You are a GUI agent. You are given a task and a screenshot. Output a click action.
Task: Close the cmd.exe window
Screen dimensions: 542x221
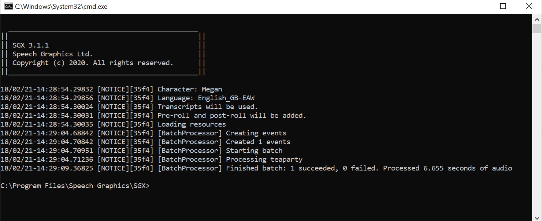(529, 7)
